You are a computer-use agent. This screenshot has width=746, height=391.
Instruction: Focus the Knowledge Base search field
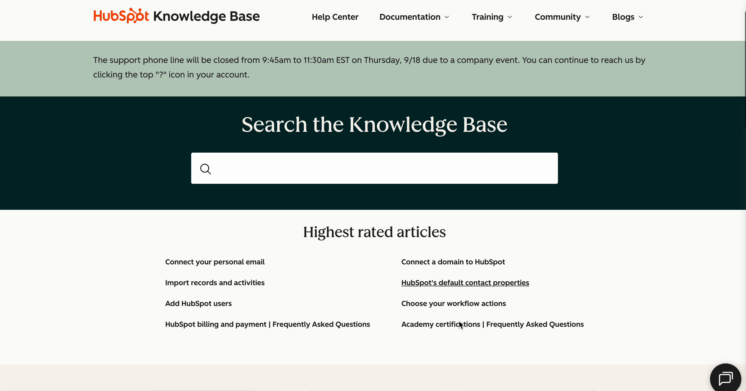click(375, 168)
